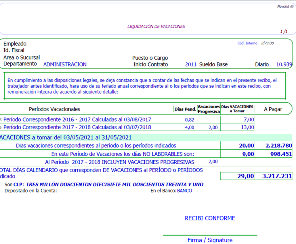Click the Id. Fiscal label
296x244 pixels.
(14, 50)
